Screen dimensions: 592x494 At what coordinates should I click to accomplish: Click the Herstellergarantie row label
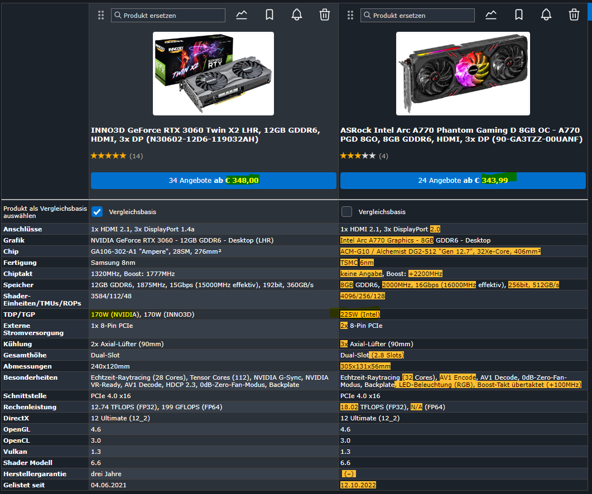click(35, 473)
